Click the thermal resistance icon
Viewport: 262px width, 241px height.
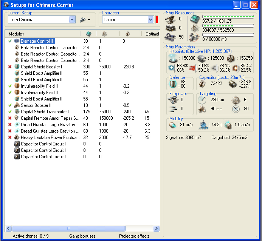192,68
